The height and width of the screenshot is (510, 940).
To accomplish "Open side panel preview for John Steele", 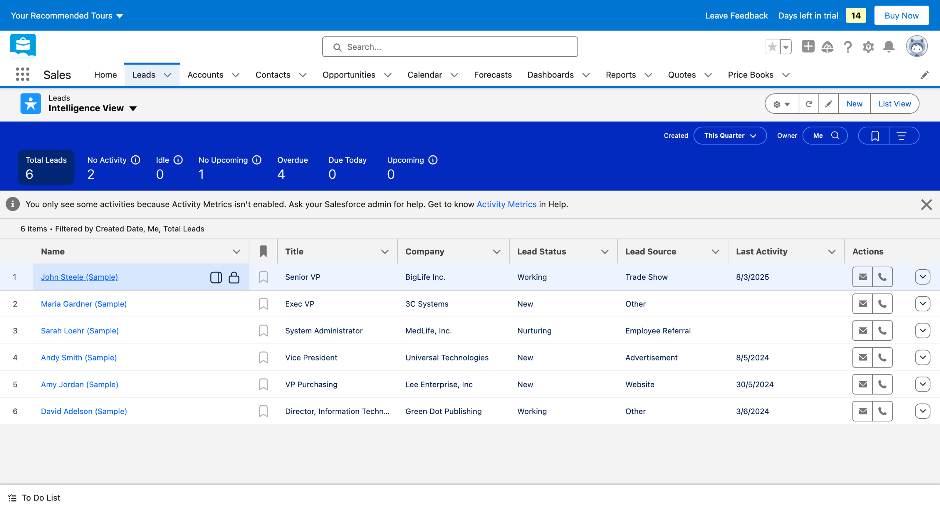I will 216,277.
